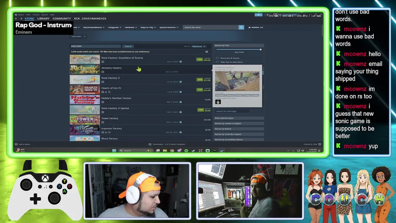This screenshot has width=396, height=223.
Task: Click Steam Deck badge on Rune Factory 5 row
Action: (181, 82)
